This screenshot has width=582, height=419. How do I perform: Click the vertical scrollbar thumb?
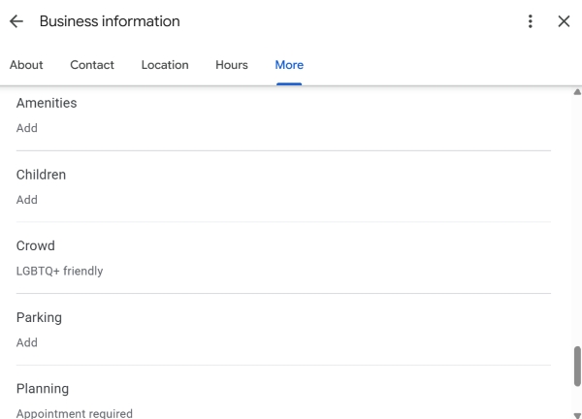click(577, 367)
